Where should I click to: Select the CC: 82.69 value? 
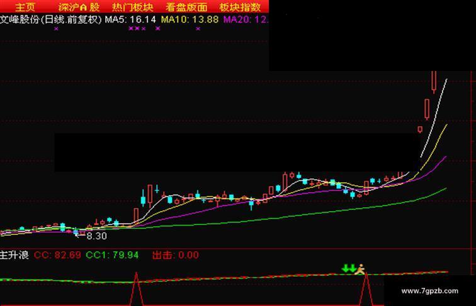pyautogui.click(x=57, y=255)
